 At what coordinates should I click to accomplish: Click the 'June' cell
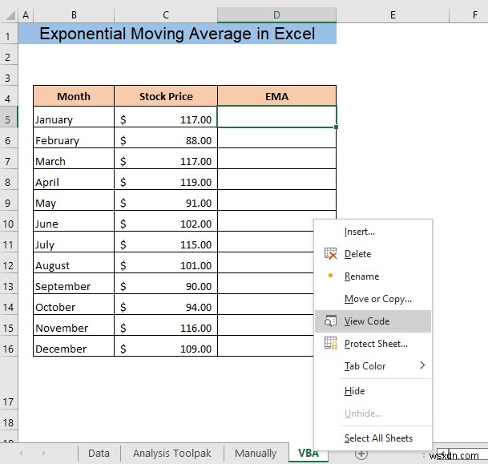coord(74,221)
